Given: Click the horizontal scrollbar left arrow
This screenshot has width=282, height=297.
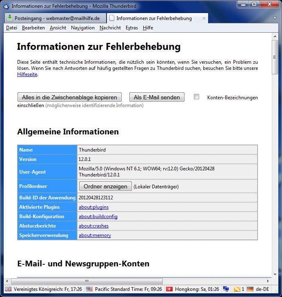Looking at the screenshot, I should click(x=7, y=281).
